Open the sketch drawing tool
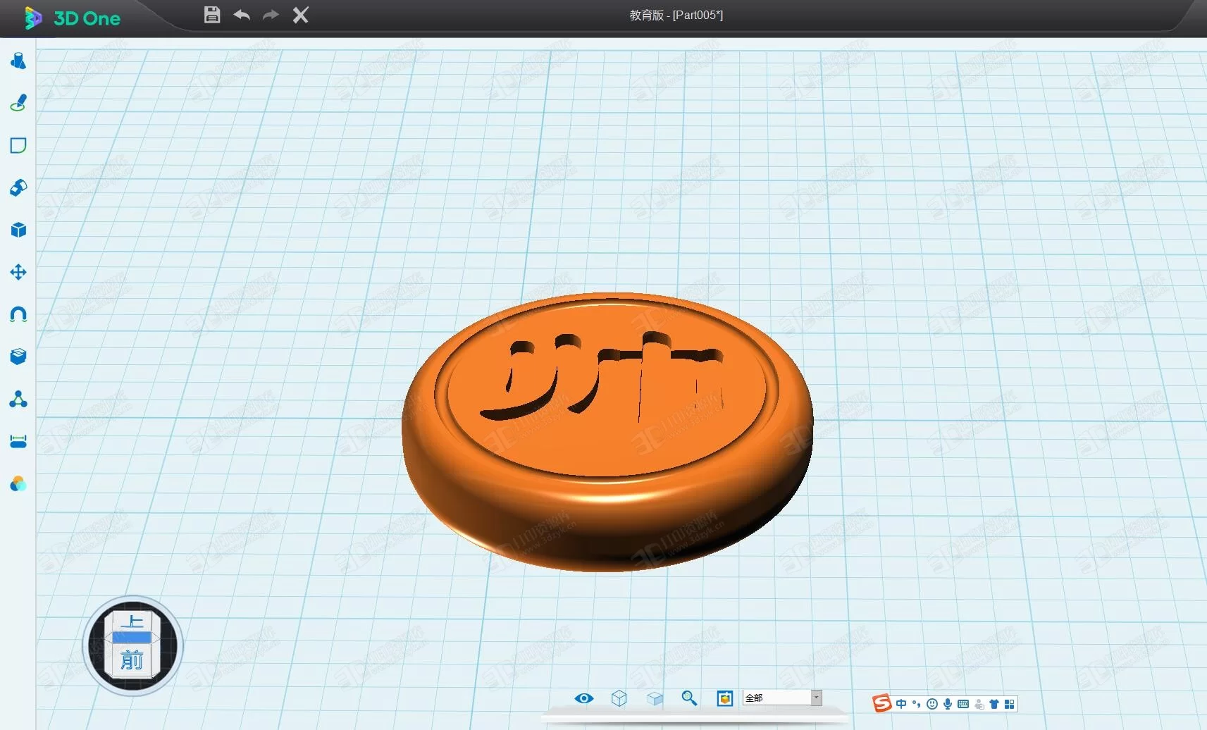Viewport: 1207px width, 730px height. [18, 103]
